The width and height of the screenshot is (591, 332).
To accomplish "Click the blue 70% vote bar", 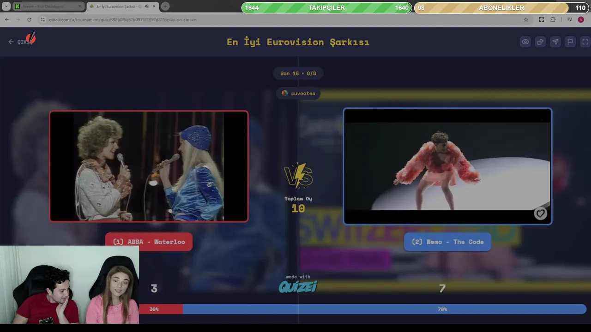I will (385, 309).
